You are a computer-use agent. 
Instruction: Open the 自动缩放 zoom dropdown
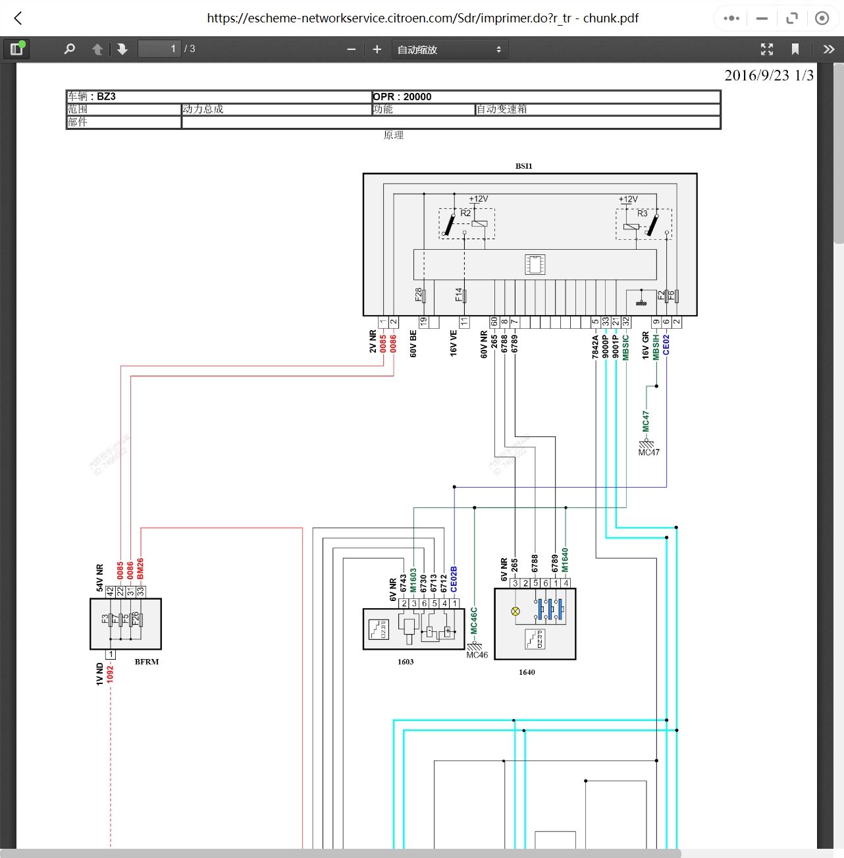click(x=450, y=49)
